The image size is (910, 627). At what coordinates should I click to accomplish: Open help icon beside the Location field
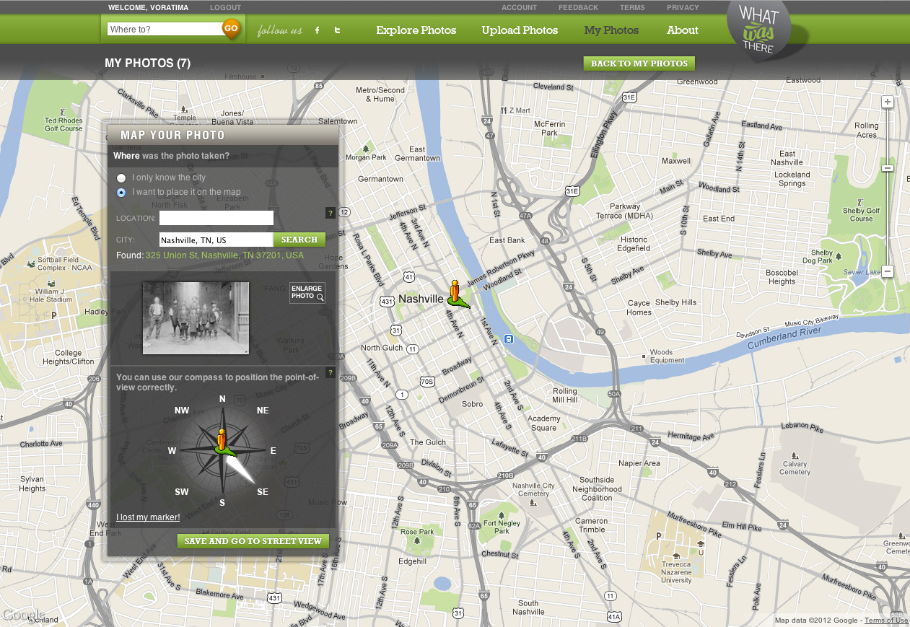pyautogui.click(x=331, y=213)
